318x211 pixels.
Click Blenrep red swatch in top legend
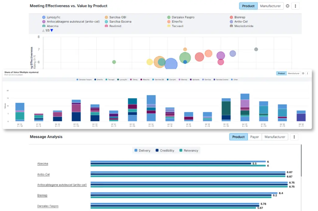pyautogui.click(x=231, y=17)
